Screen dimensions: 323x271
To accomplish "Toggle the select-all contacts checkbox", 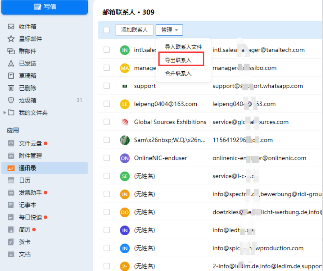I will pos(107,30).
